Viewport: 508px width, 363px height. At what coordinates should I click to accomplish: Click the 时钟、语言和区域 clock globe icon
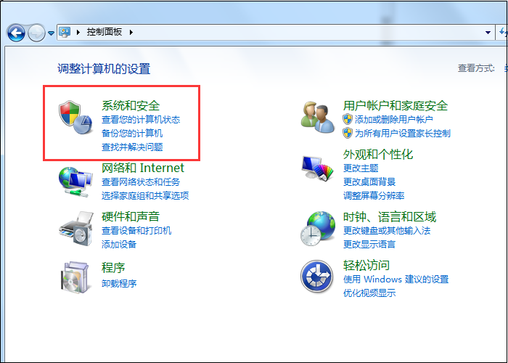point(318,229)
